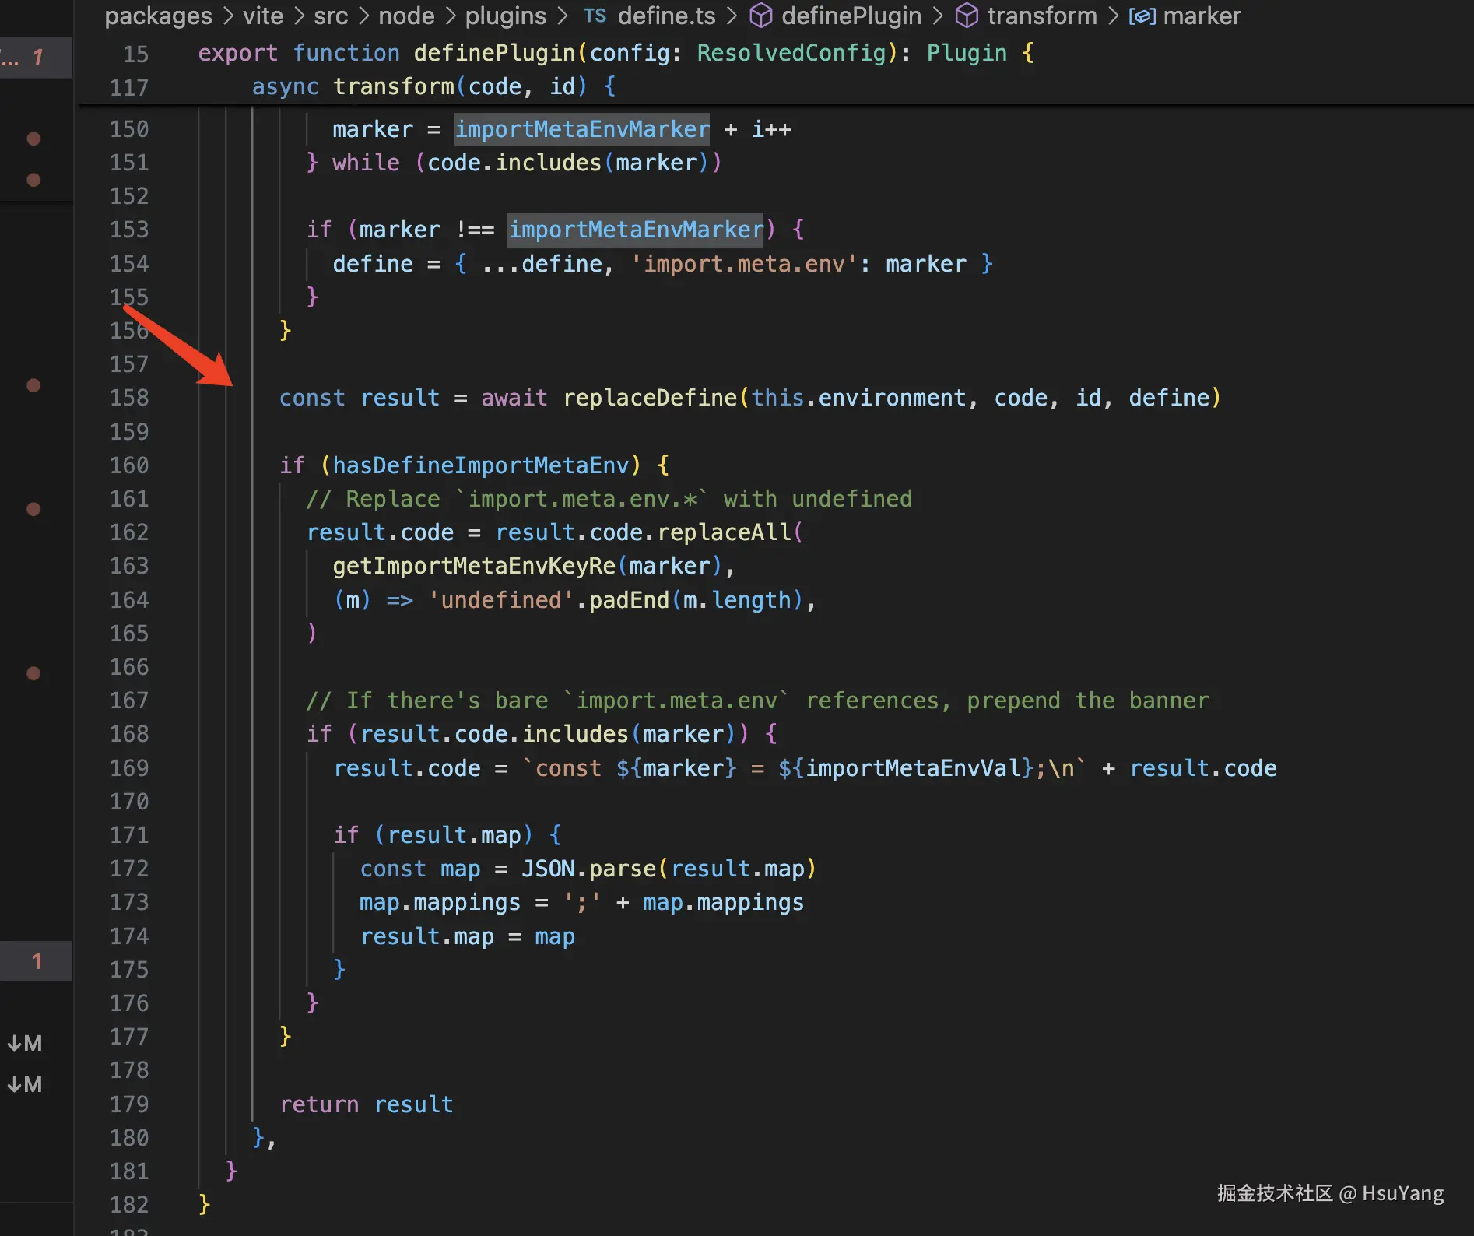Click the m.length argument on line 164

[737, 600]
